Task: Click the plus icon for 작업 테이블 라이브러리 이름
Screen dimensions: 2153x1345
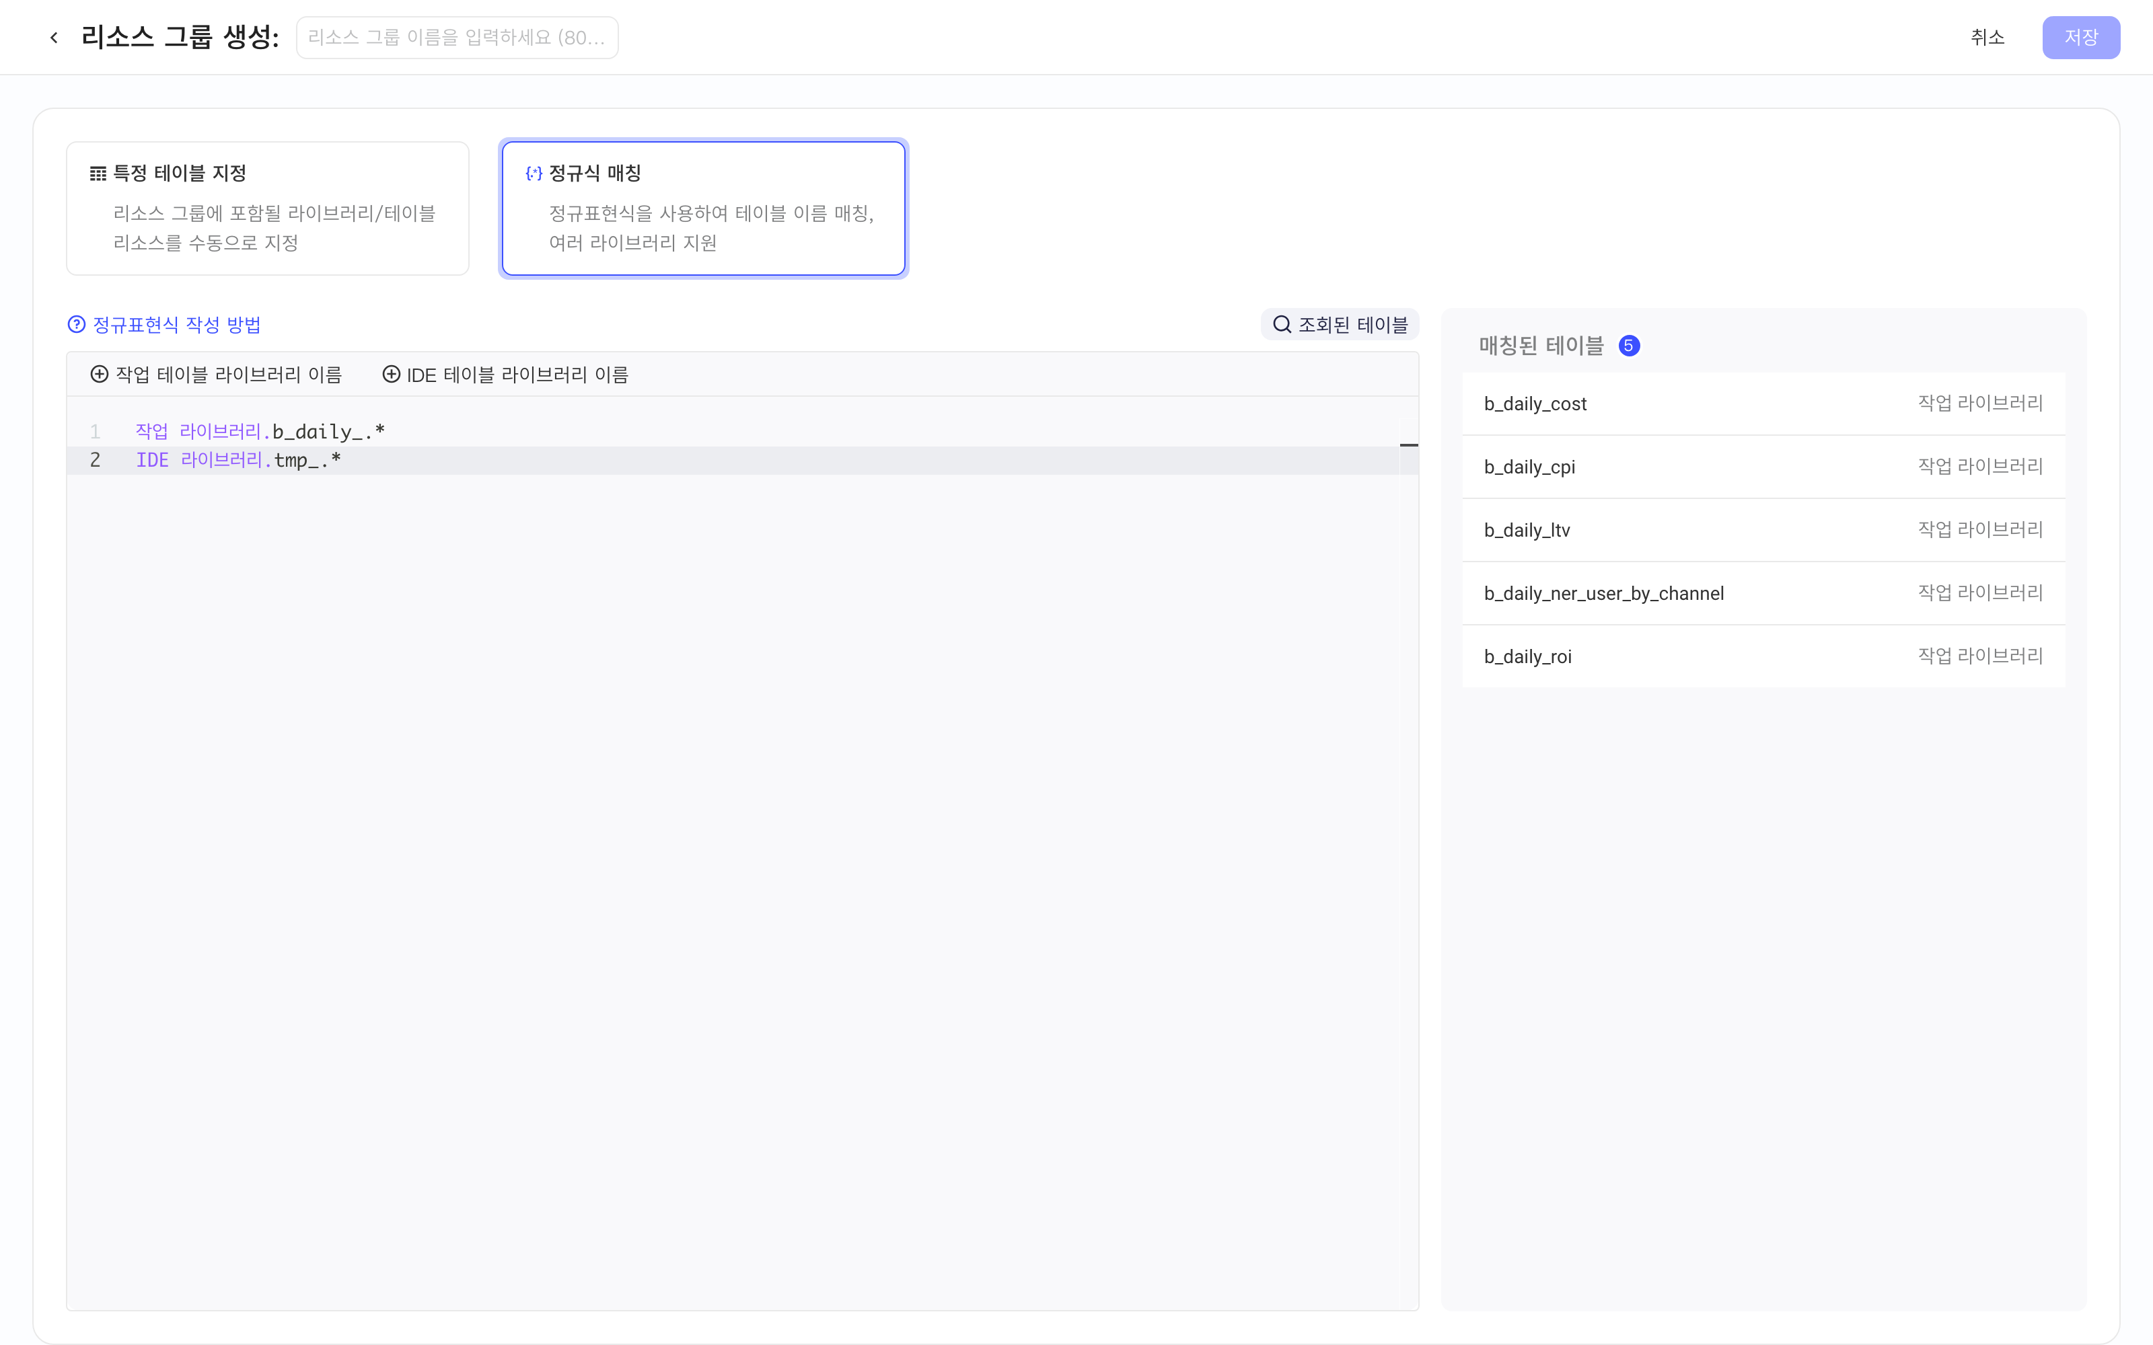Action: point(100,375)
